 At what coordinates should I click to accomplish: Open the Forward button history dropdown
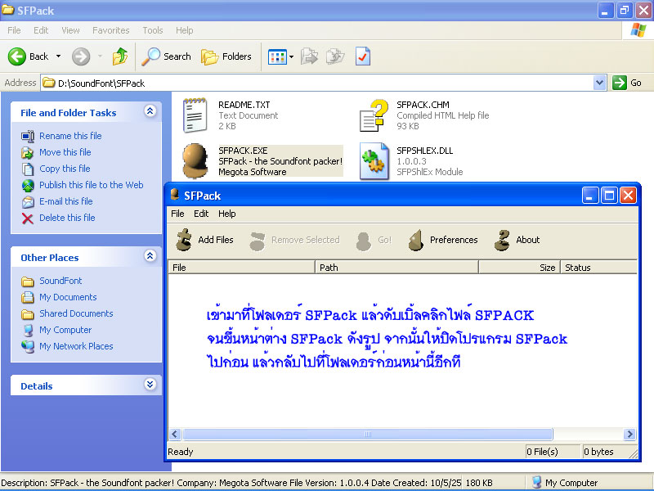coord(100,56)
